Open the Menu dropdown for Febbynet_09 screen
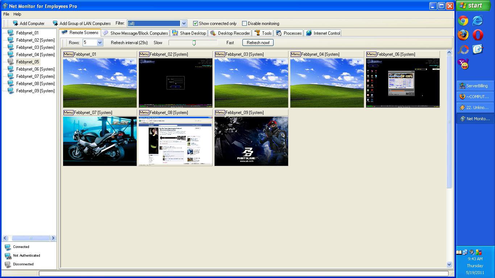 point(220,113)
